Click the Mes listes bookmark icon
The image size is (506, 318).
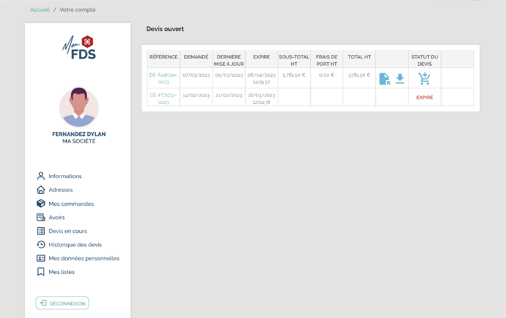pyautogui.click(x=41, y=272)
